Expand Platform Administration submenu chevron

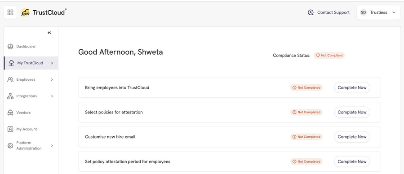[52, 146]
